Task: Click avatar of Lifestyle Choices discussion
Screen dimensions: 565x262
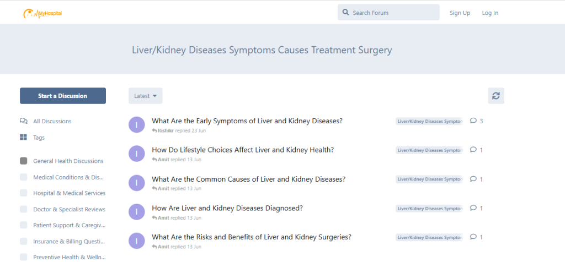Action: pos(137,154)
